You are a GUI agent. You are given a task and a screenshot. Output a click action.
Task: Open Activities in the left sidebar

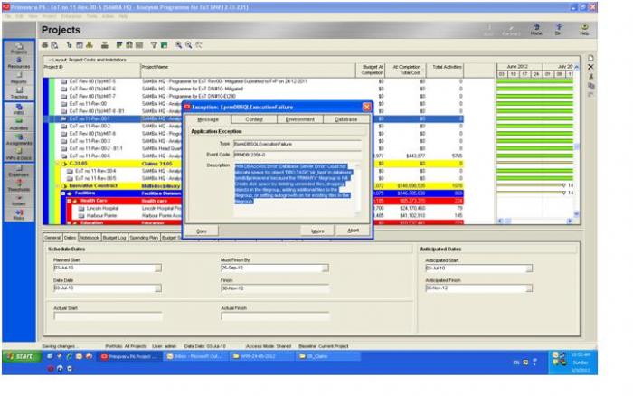tap(19, 125)
